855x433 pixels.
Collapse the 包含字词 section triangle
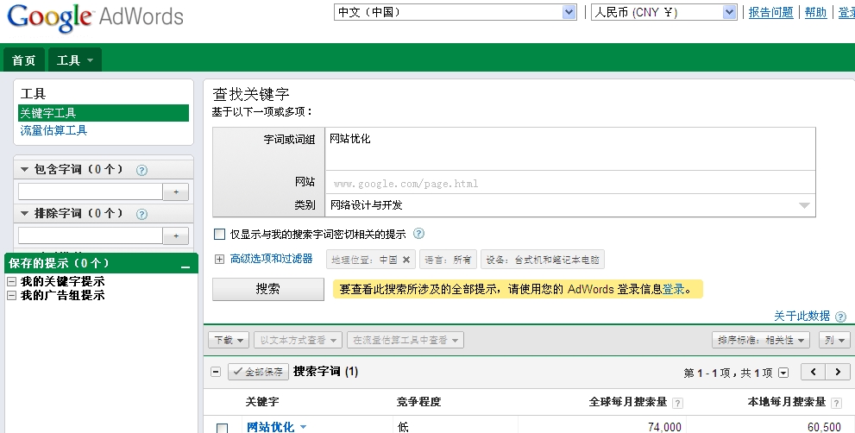click(x=24, y=170)
